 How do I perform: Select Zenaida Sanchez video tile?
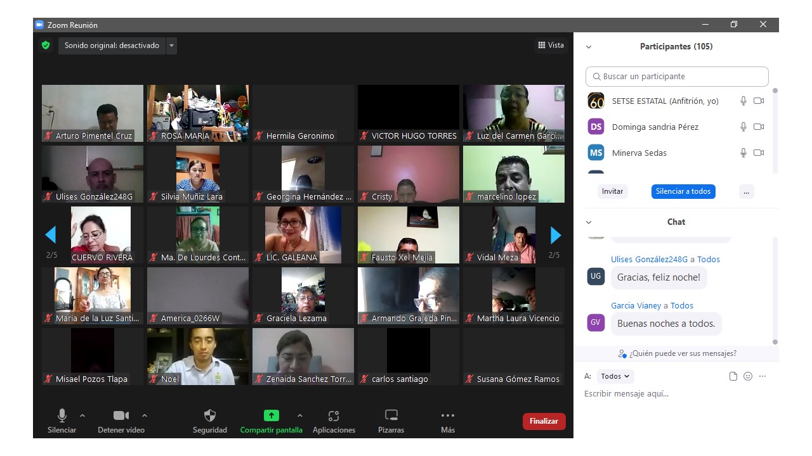click(x=303, y=357)
